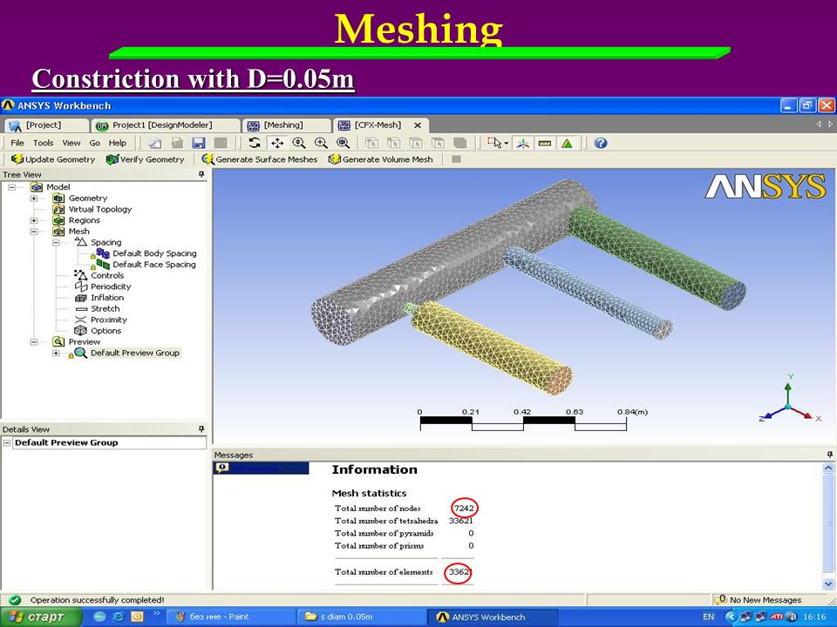Click the New (blank page) toolbar icon
This screenshot has height=627, width=837.
[x=155, y=143]
